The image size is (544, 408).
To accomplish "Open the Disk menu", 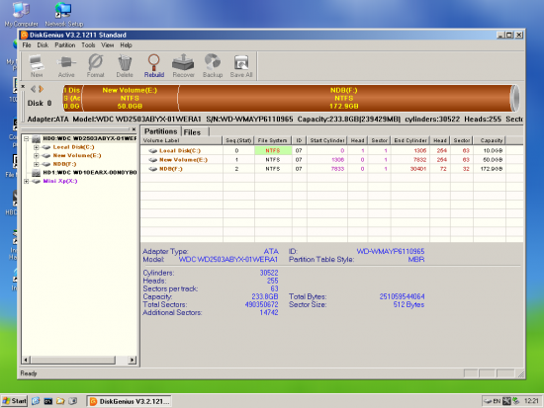I will click(x=43, y=45).
